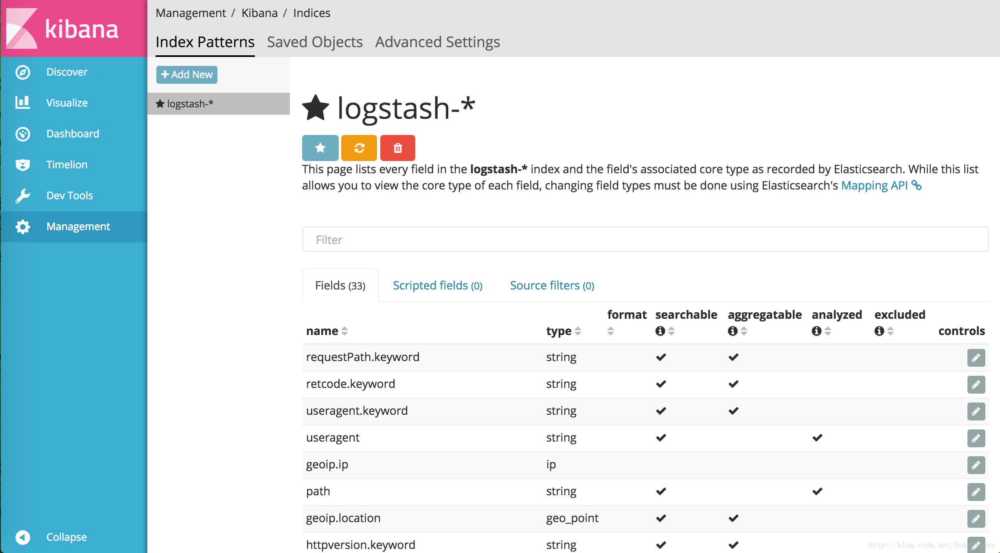The image size is (1000, 553).
Task: Click Dev Tools label in sidebar
Action: (70, 196)
